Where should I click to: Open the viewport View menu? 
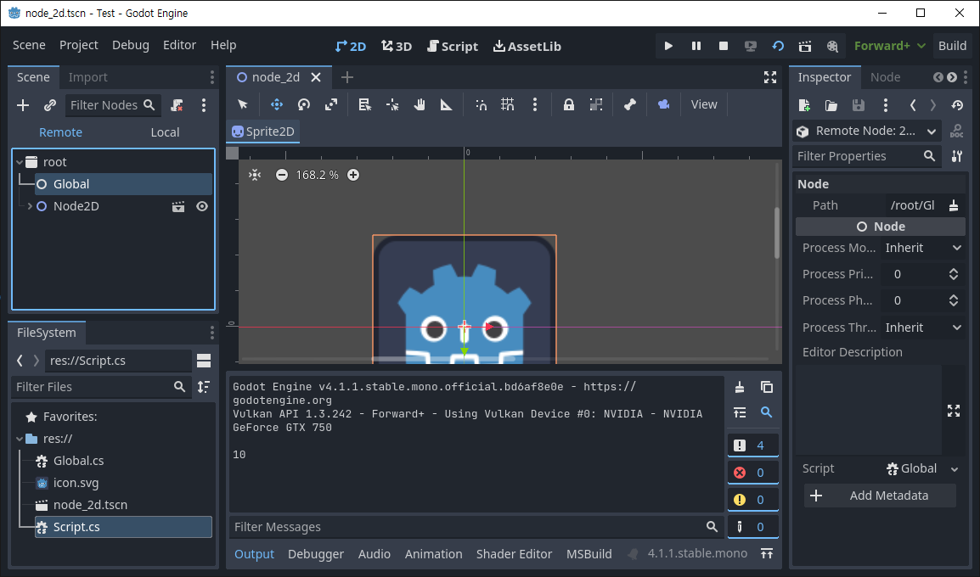point(704,105)
